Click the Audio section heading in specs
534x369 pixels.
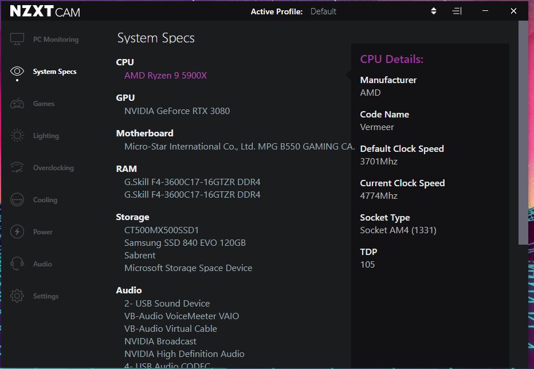click(x=129, y=290)
